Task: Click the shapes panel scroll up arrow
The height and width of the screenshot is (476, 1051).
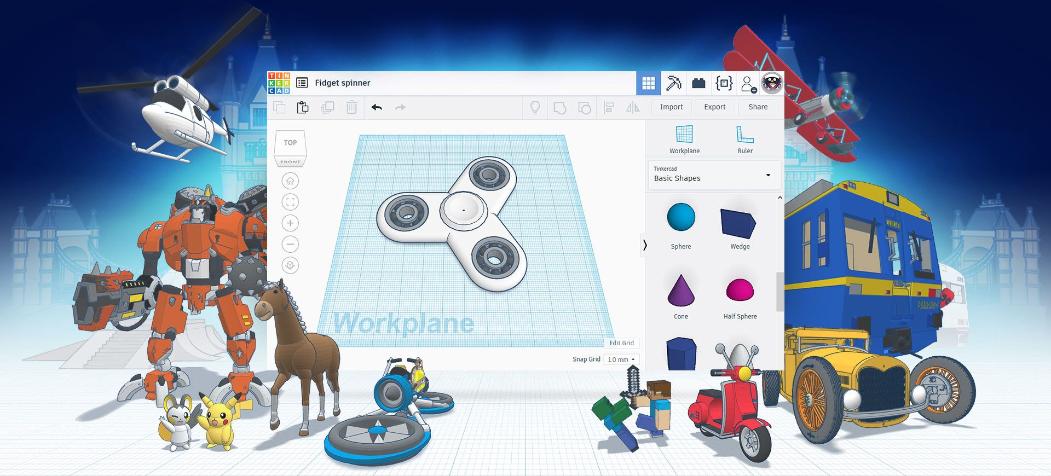Action: click(x=780, y=198)
